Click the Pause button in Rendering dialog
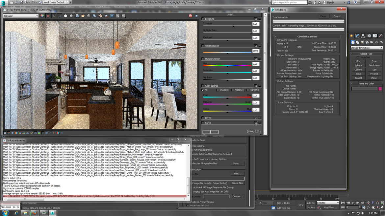The image size is (385, 216). click(x=323, y=16)
